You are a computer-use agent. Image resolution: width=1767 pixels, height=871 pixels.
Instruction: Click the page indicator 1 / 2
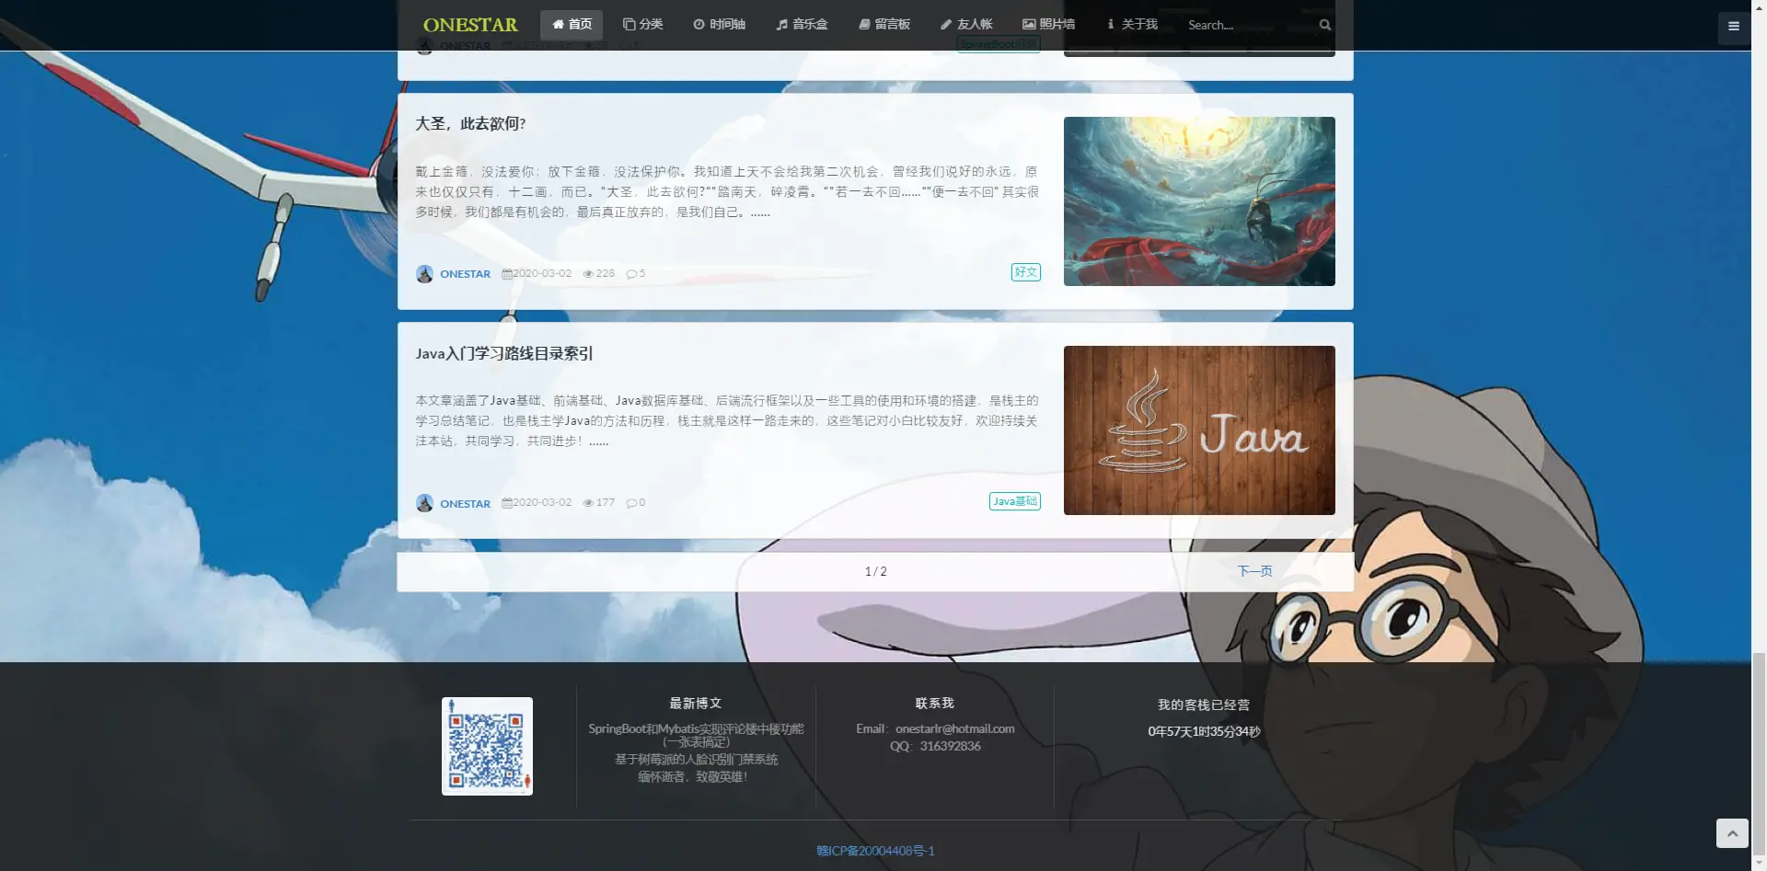[875, 571]
